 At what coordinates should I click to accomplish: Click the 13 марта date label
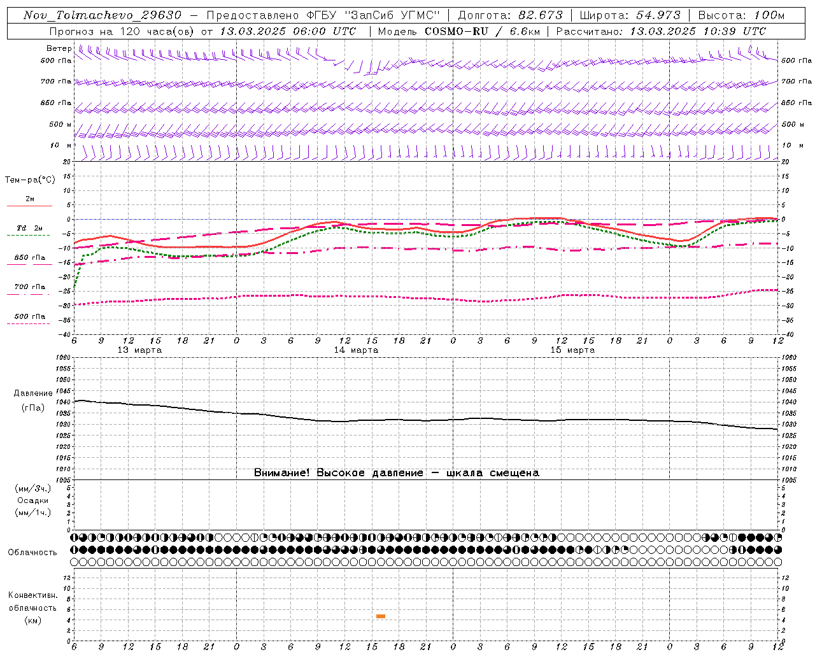[139, 350]
